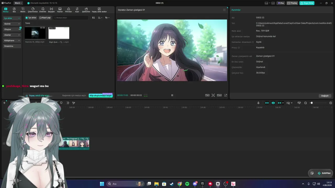Toggle timeline auto snapping
Screen dimensions: 335x188
tap(273, 103)
